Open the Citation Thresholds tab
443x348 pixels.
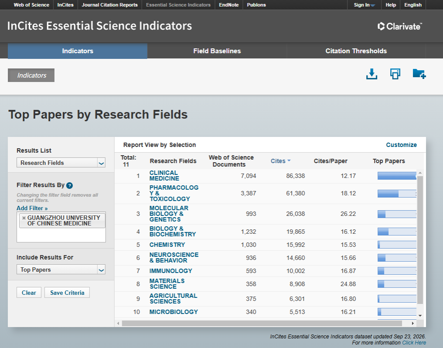click(x=356, y=51)
